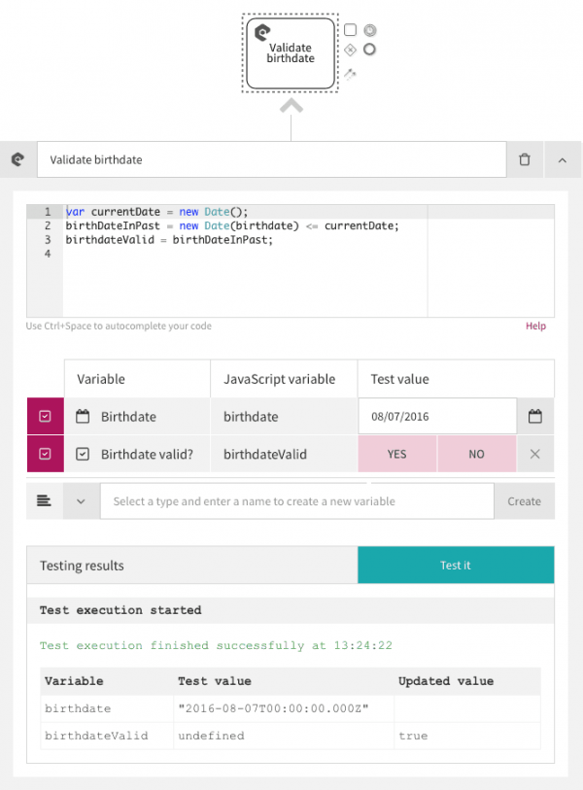Append an exclusive gateway via the diamond icon
This screenshot has width=583, height=790.
coord(350,50)
